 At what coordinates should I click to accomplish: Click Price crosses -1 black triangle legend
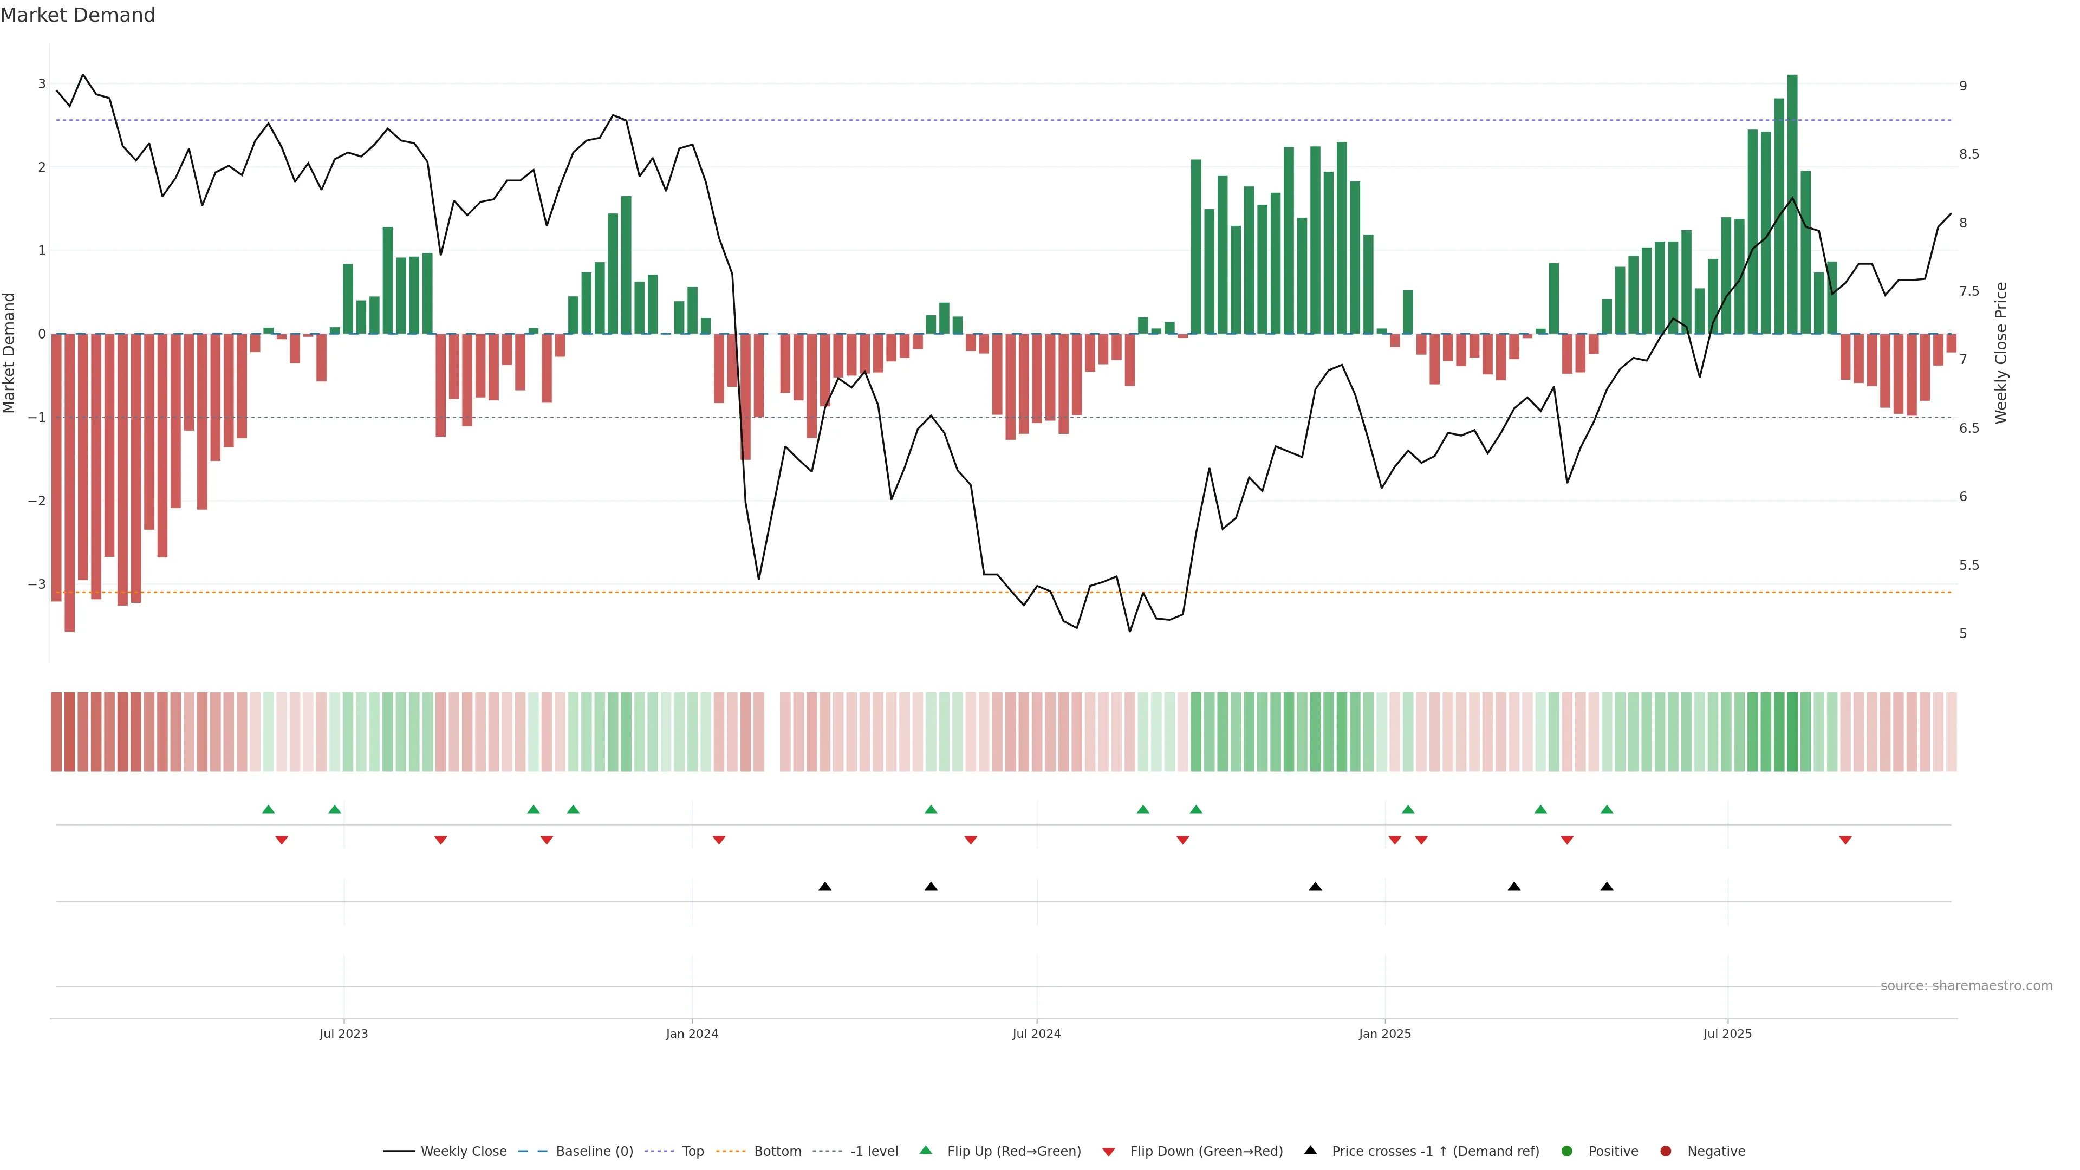click(1310, 1150)
